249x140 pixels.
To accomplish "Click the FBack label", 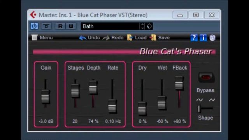I will [x=180, y=68].
